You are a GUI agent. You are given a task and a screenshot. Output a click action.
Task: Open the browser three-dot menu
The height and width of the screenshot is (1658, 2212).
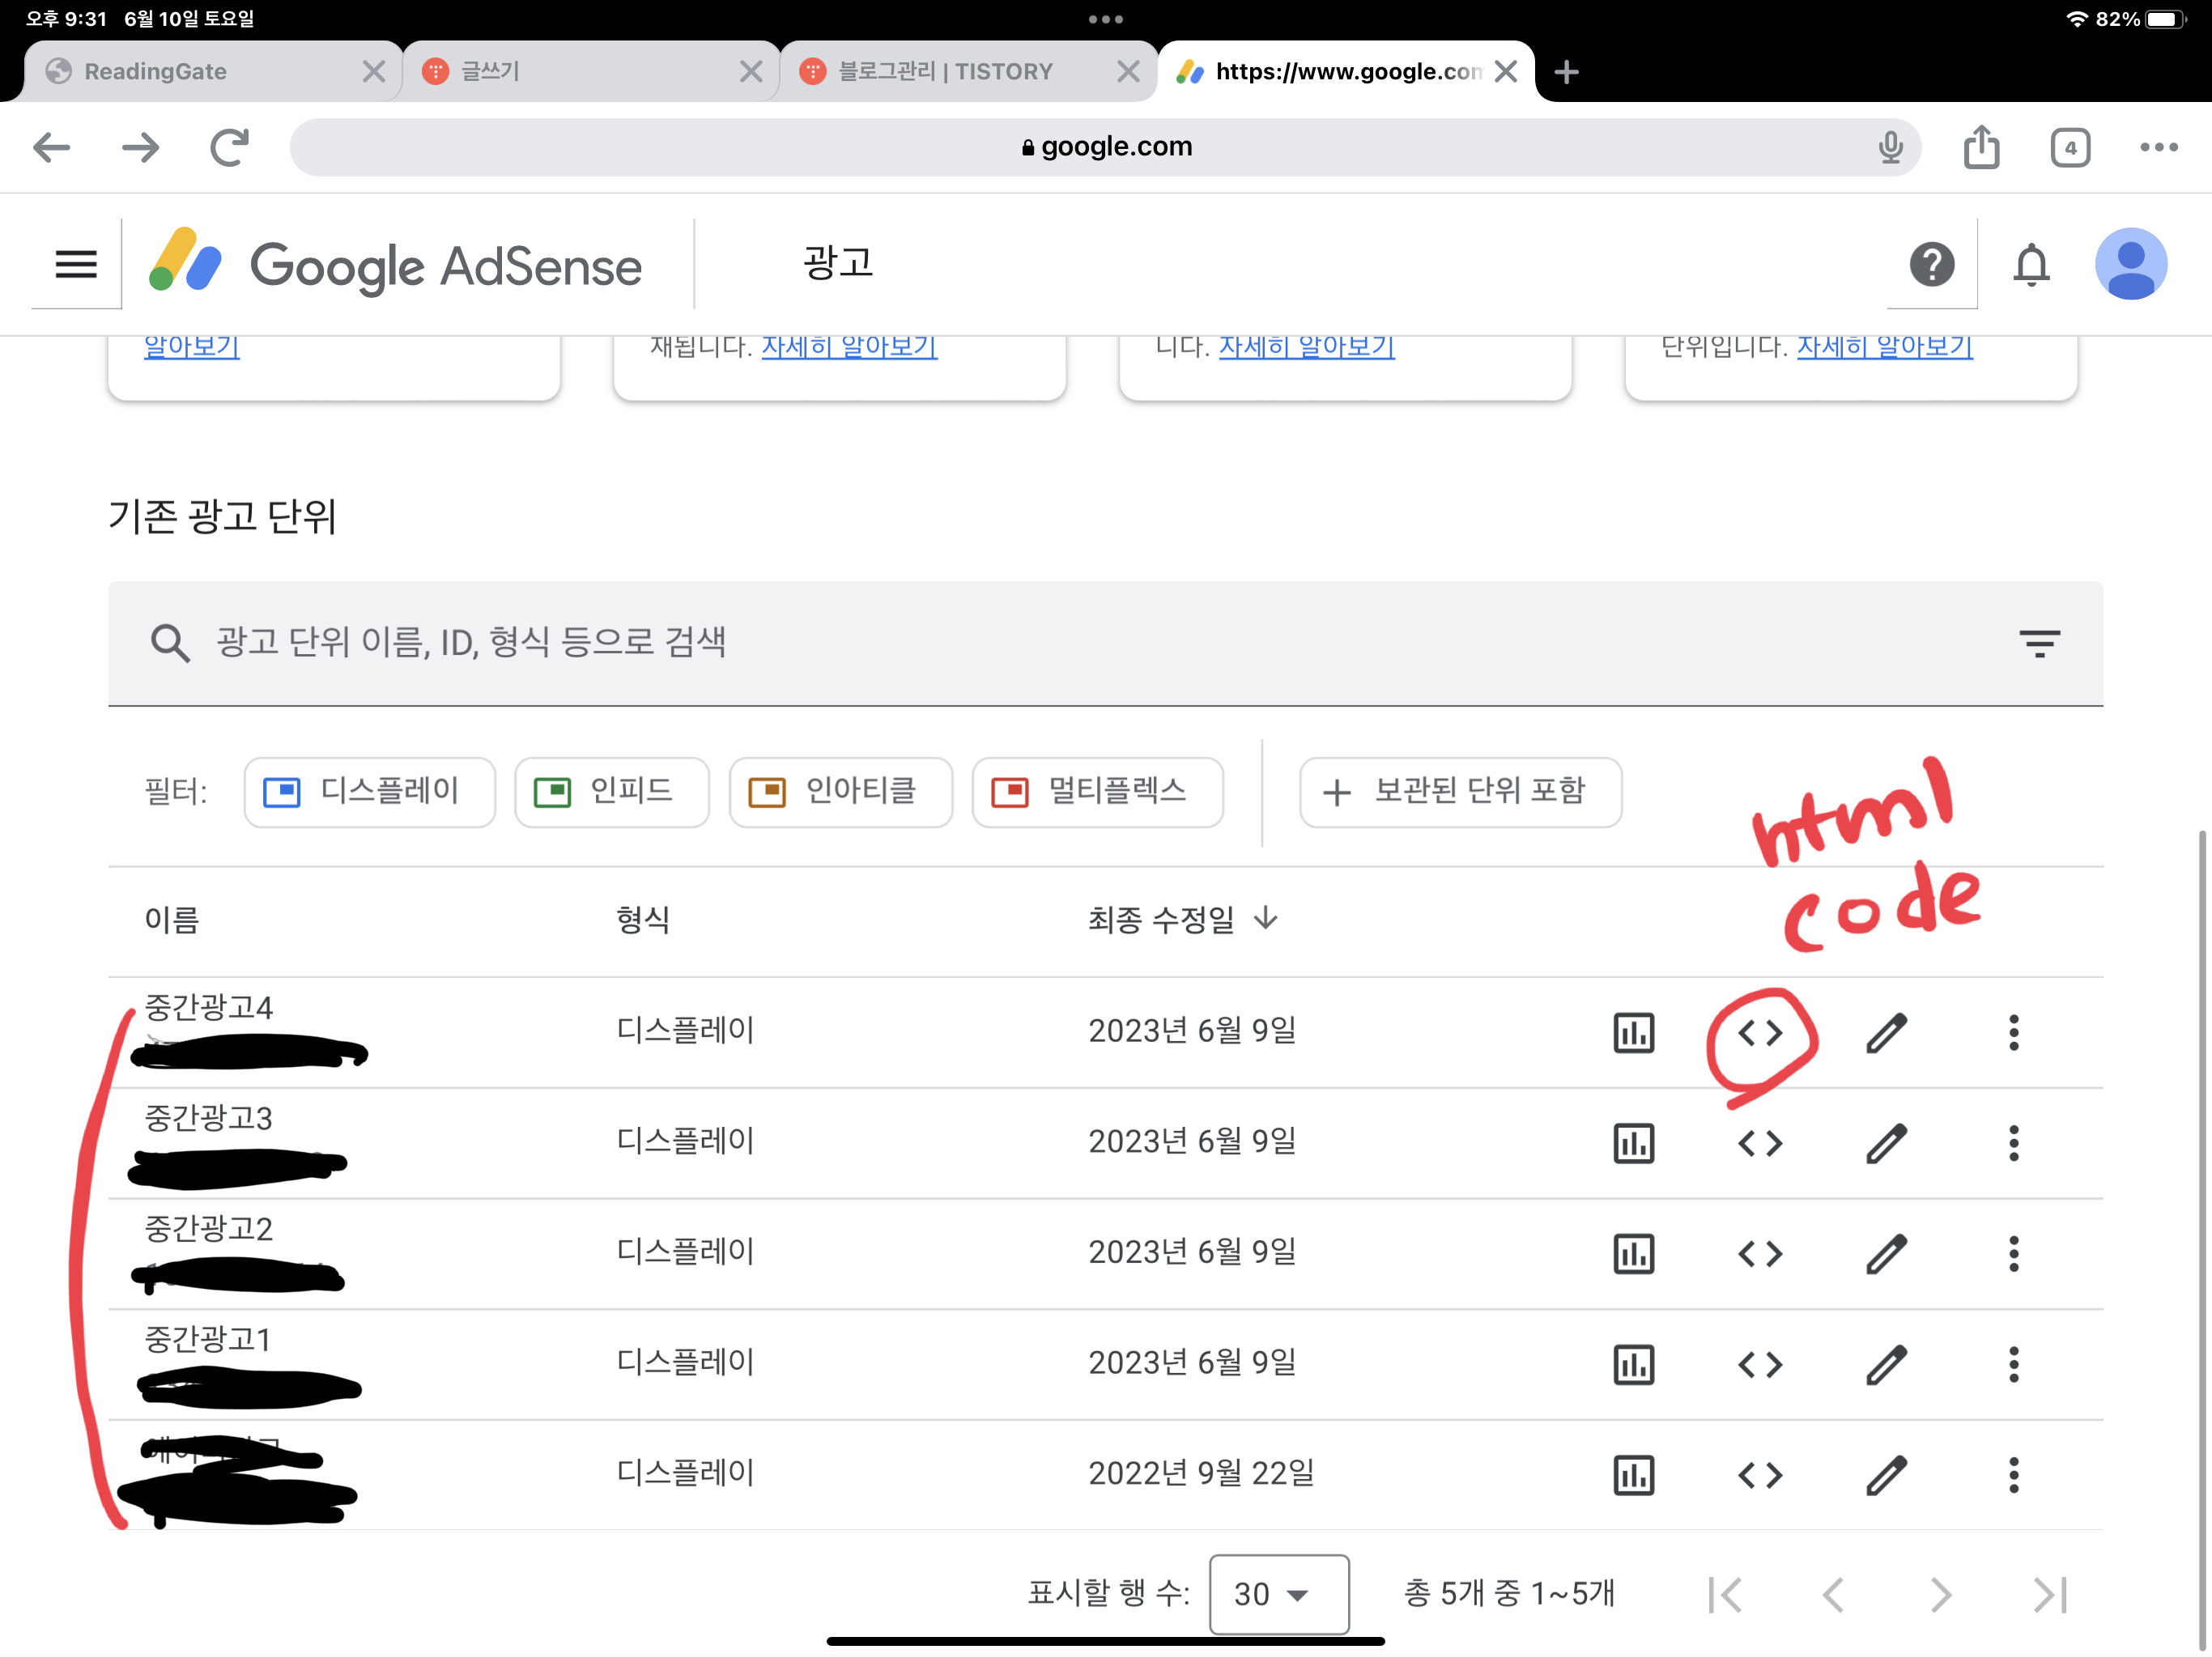[2158, 147]
